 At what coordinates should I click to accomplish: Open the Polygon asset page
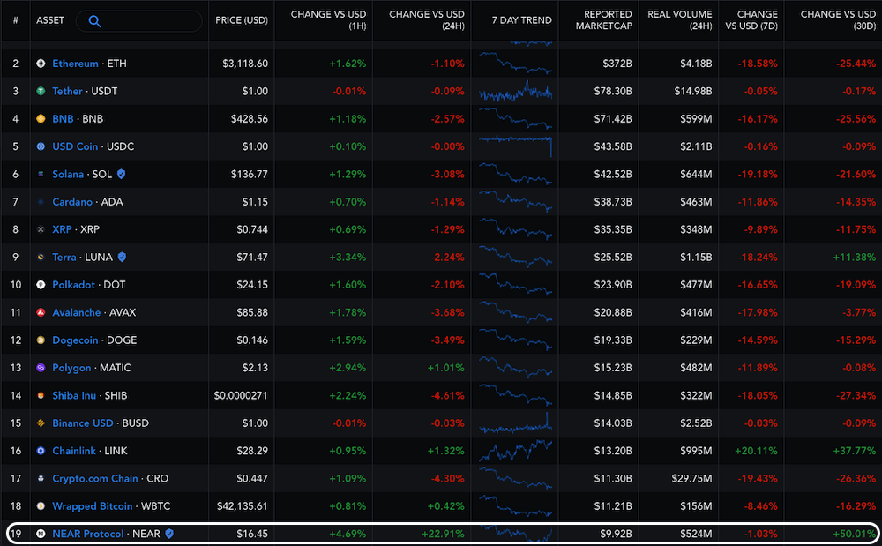(x=71, y=368)
